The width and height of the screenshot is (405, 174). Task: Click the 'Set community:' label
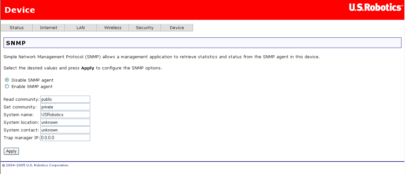tap(20, 107)
